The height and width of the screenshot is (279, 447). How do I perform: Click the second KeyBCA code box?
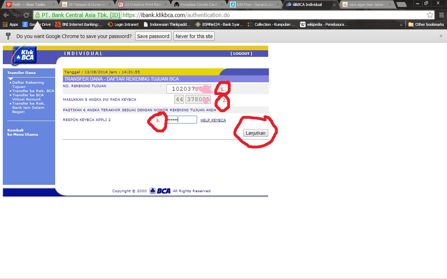pyautogui.click(x=198, y=99)
